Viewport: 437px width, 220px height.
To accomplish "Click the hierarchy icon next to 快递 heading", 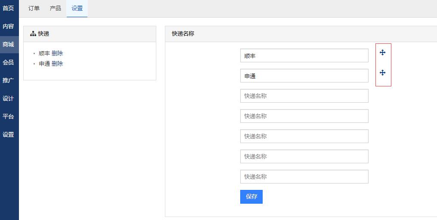I will (33, 34).
